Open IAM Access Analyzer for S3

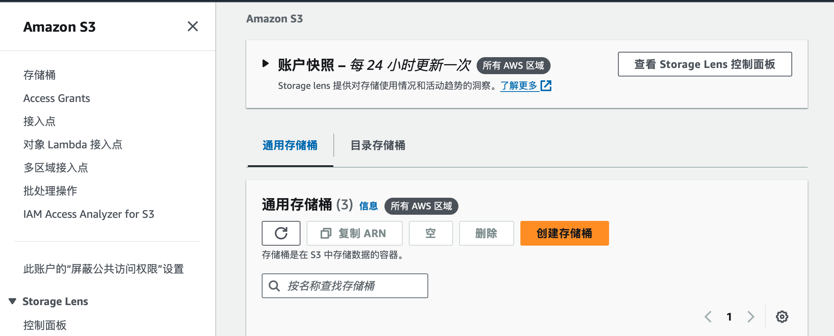coord(89,214)
